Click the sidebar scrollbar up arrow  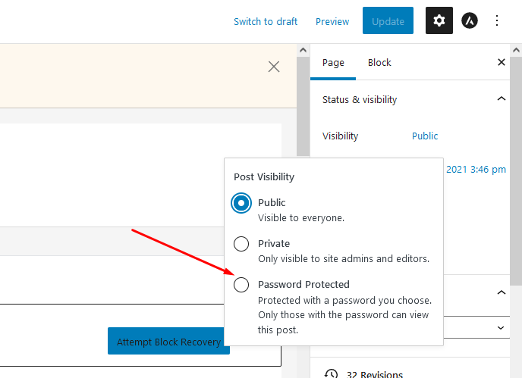click(x=516, y=50)
